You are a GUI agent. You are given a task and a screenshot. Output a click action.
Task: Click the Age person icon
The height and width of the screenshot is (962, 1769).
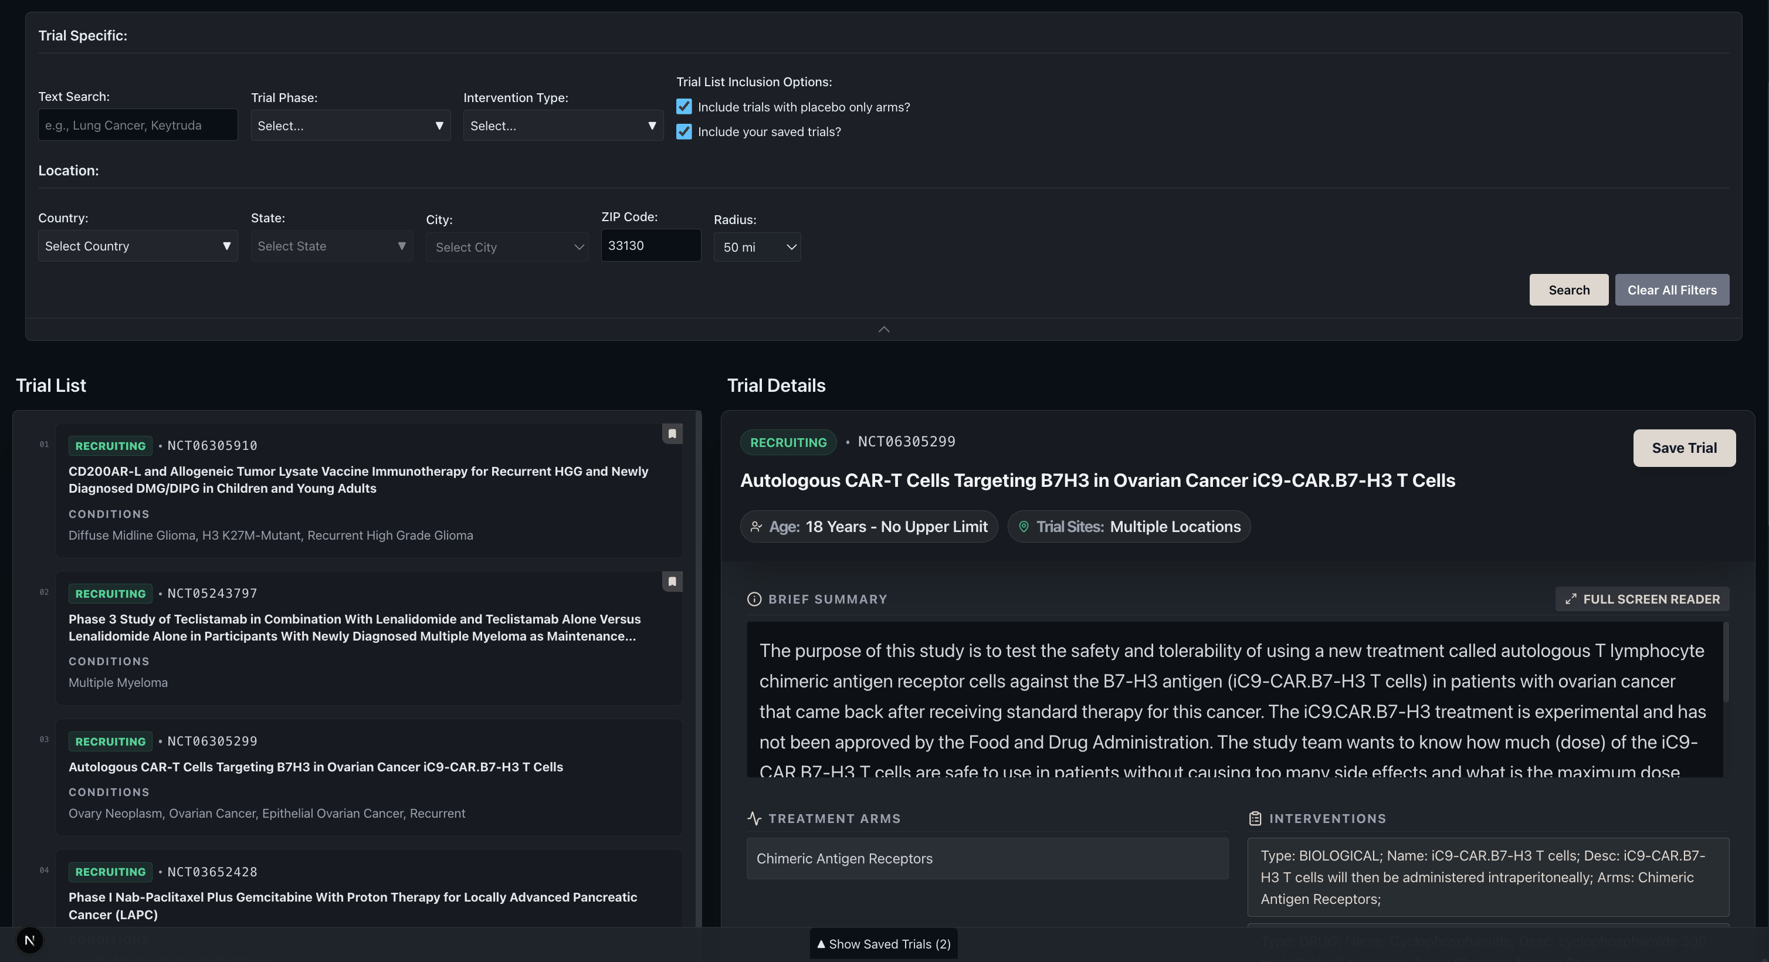click(x=756, y=527)
